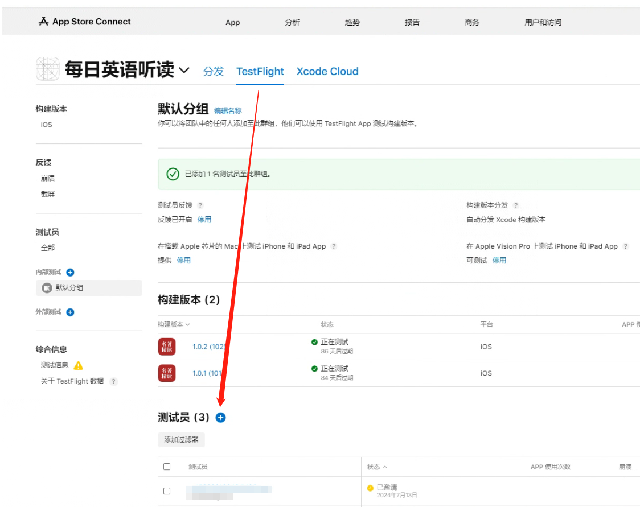Click the 自动分发 Xcode 构建版本 text

tap(506, 220)
